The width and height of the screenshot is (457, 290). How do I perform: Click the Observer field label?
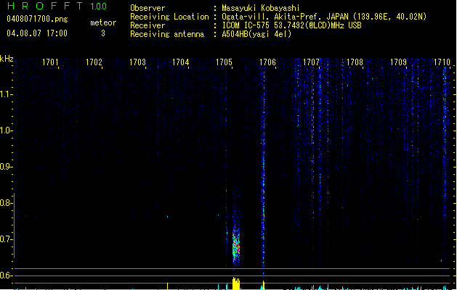pyautogui.click(x=147, y=8)
